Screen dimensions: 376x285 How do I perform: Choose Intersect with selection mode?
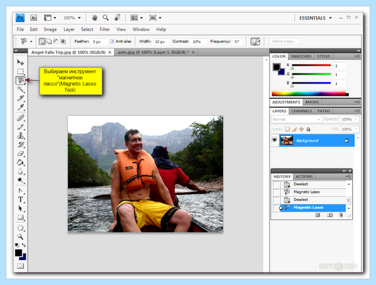click(63, 41)
